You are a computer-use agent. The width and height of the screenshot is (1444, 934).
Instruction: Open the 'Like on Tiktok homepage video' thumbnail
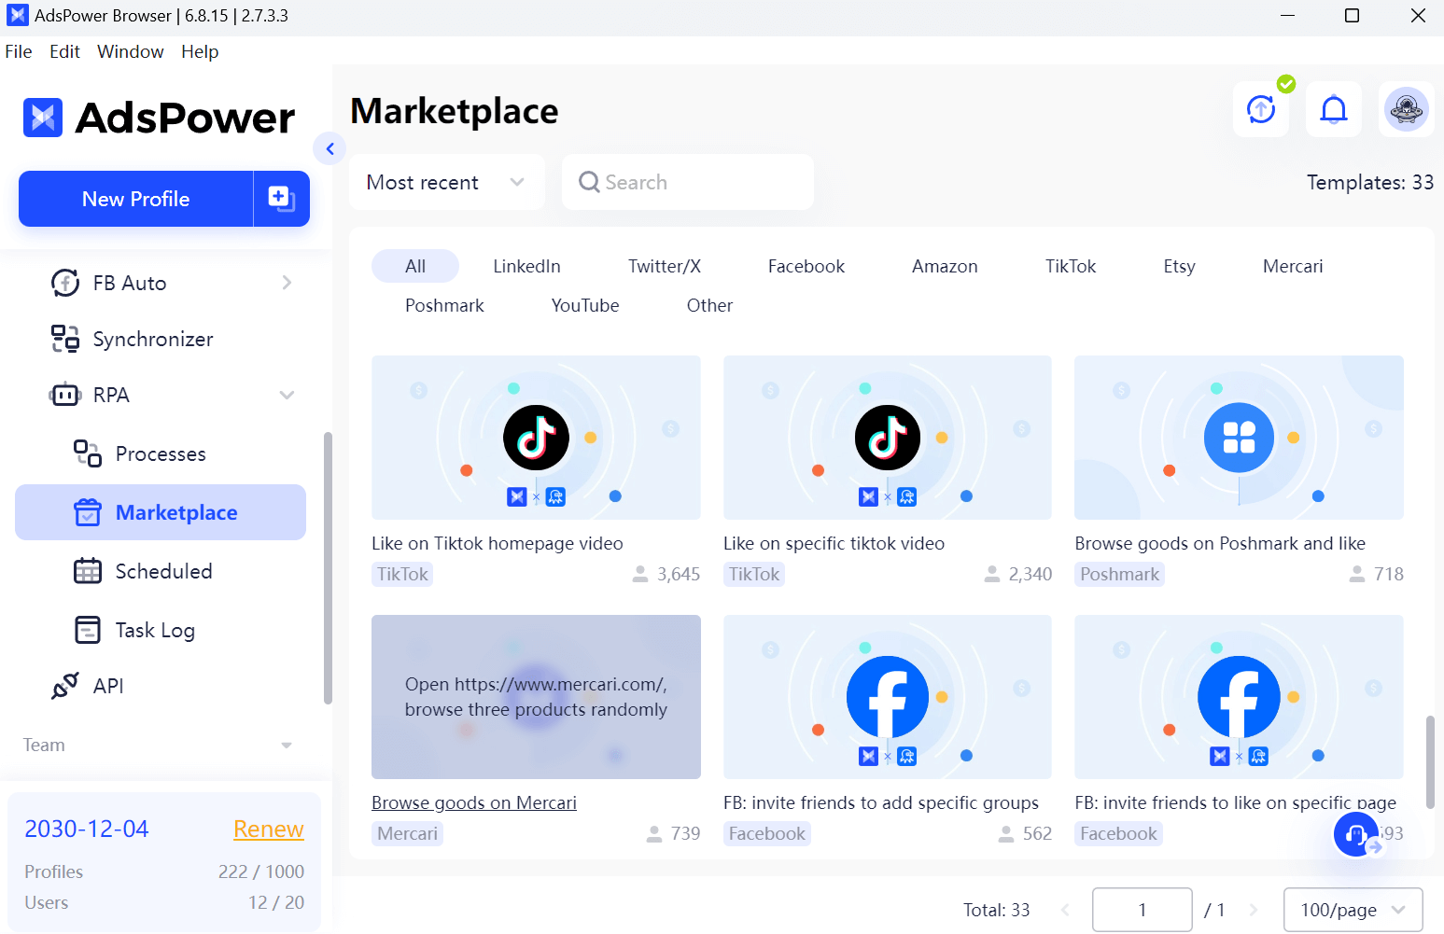tap(536, 438)
